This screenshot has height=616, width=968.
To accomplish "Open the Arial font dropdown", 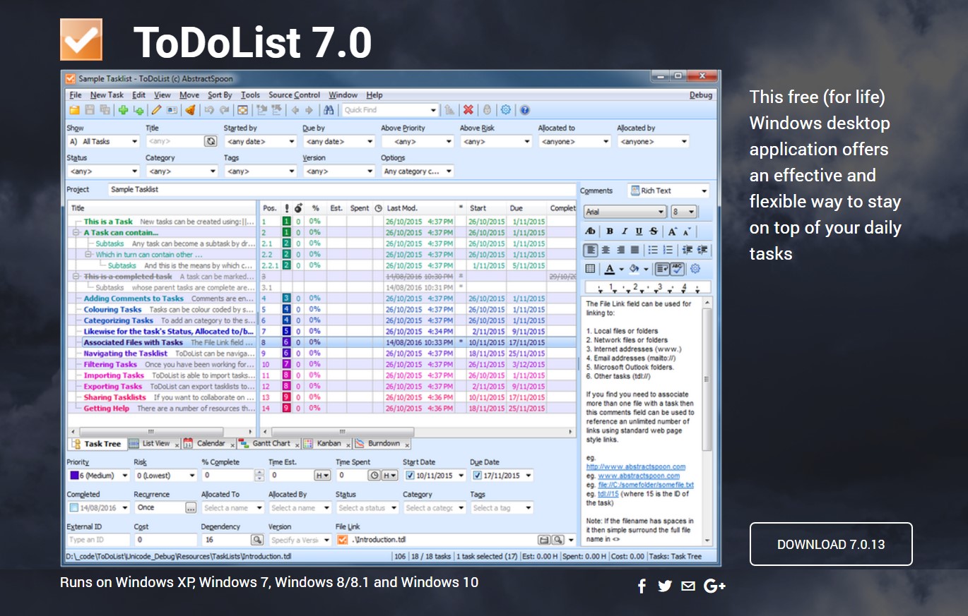I will click(625, 212).
